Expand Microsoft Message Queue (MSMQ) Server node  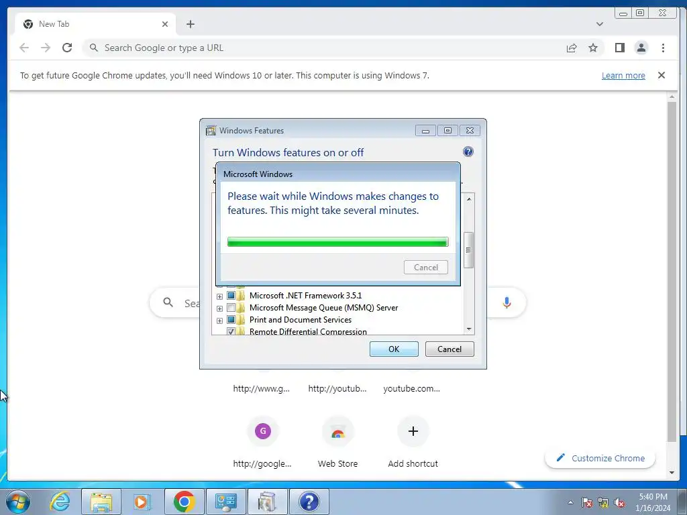click(219, 308)
